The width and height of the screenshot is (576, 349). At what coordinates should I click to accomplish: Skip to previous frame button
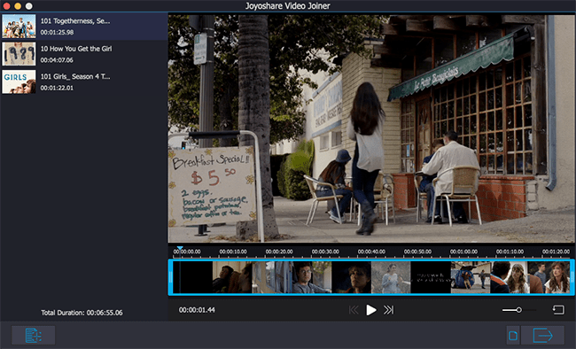354,310
